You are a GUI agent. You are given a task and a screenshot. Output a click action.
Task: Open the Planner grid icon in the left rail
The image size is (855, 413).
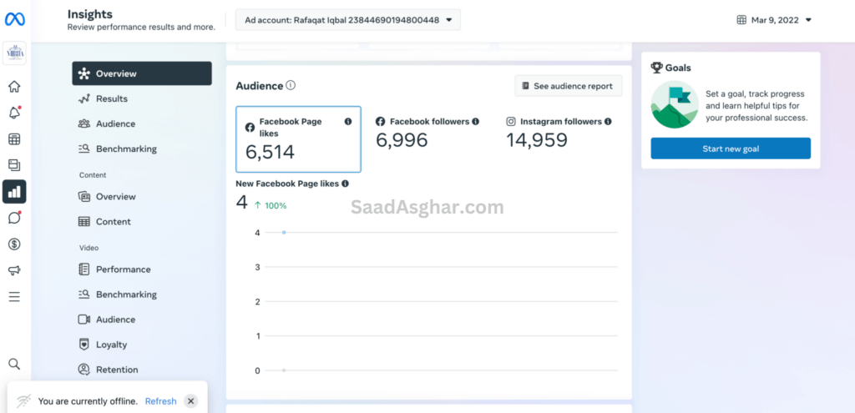(x=14, y=139)
